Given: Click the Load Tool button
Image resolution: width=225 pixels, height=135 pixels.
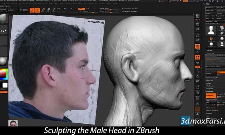Looking at the screenshot, I should pos(211,7).
